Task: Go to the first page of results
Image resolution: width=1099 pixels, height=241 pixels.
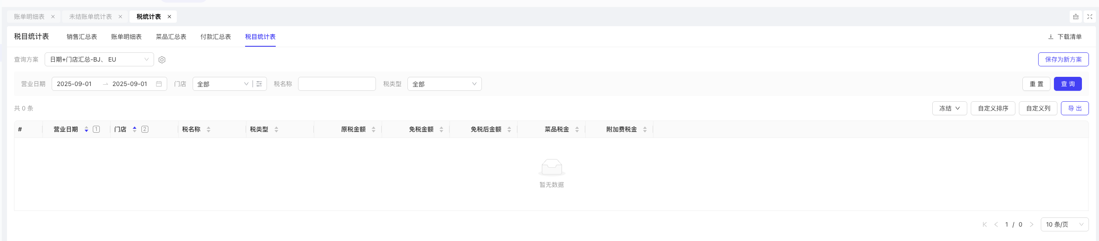Action: coord(984,224)
